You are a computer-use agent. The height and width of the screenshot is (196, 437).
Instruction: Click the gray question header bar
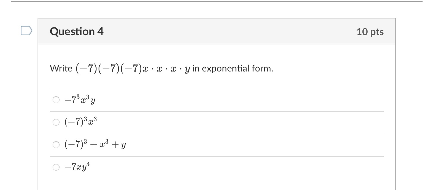[217, 32]
